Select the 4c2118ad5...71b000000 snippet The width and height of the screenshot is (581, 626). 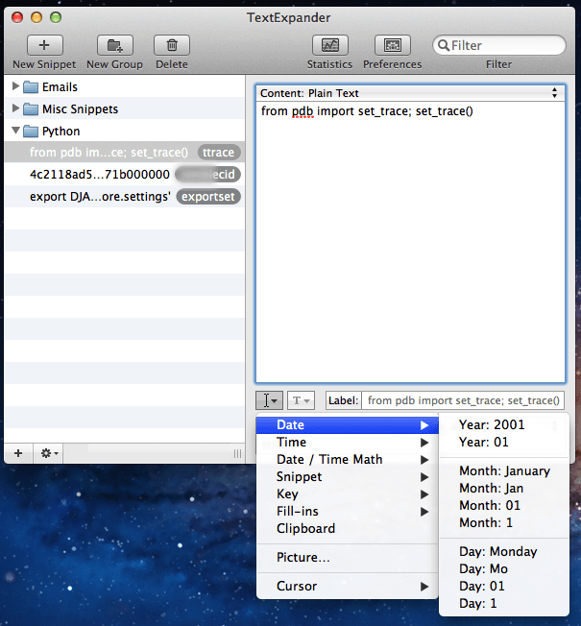tap(125, 175)
